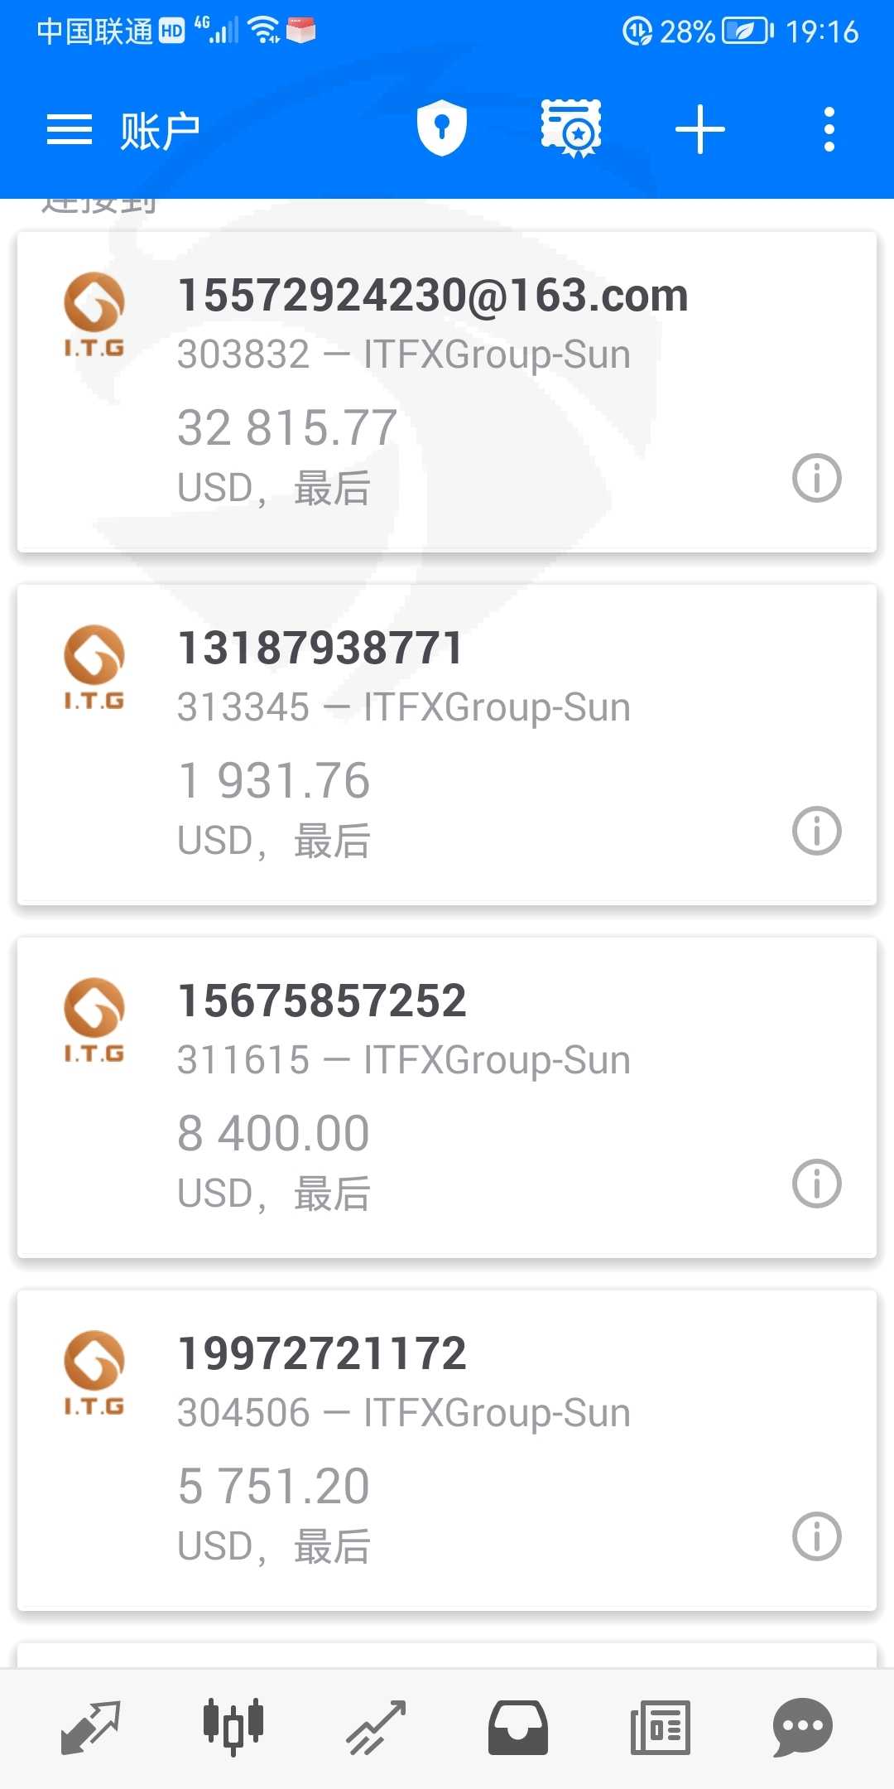Screen dimensions: 894x1789
Task: Open the Chat messages tab
Action: (802, 1727)
